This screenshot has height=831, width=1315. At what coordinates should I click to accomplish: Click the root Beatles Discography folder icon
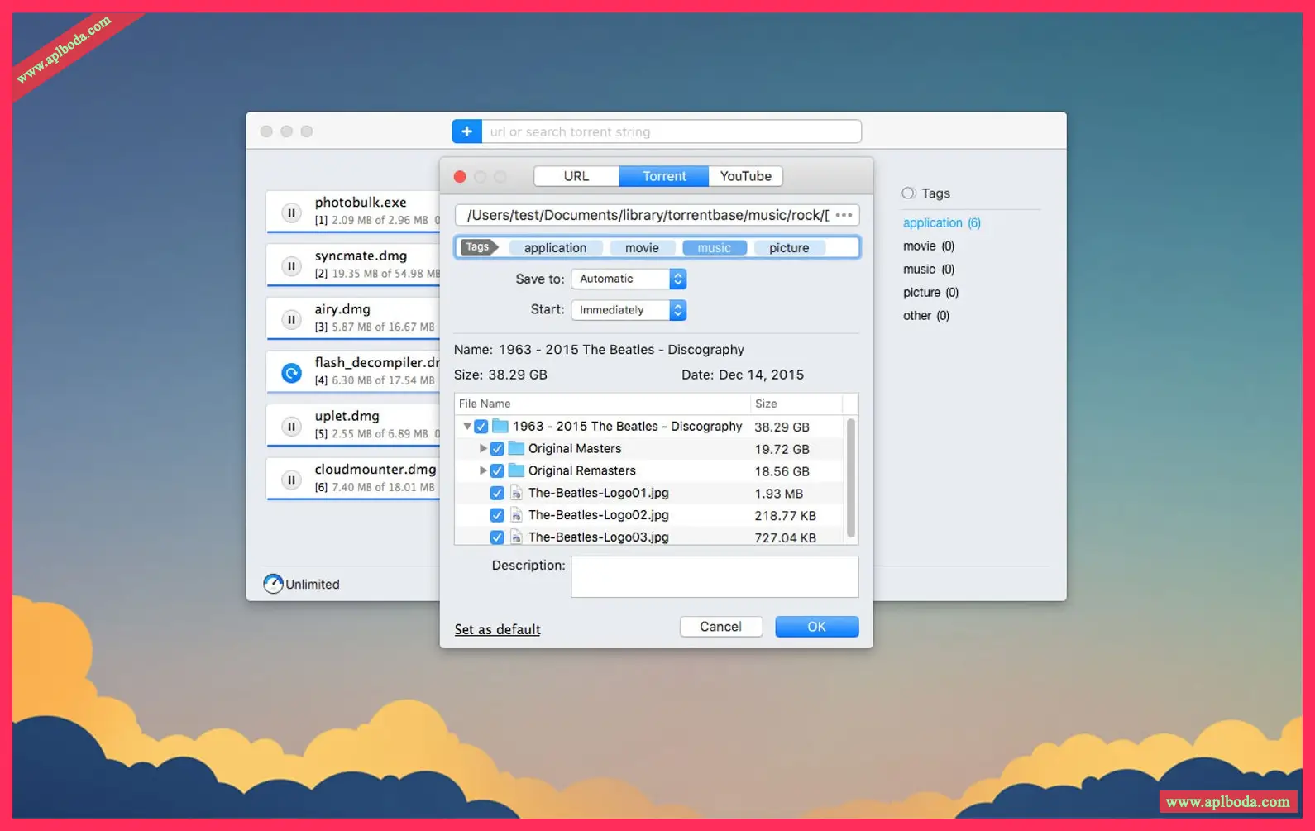pyautogui.click(x=500, y=426)
